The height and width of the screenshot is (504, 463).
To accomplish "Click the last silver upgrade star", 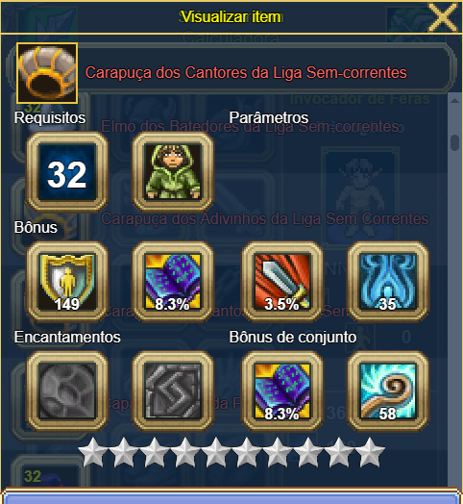I will (370, 452).
